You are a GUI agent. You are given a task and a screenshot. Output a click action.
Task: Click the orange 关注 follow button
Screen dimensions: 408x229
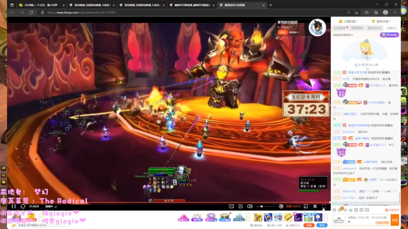tap(283, 32)
